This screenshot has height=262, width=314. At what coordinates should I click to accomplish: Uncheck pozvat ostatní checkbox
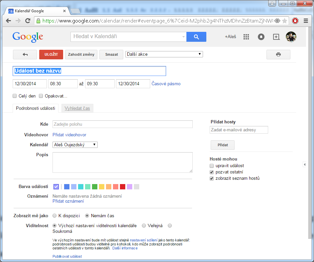point(212,172)
